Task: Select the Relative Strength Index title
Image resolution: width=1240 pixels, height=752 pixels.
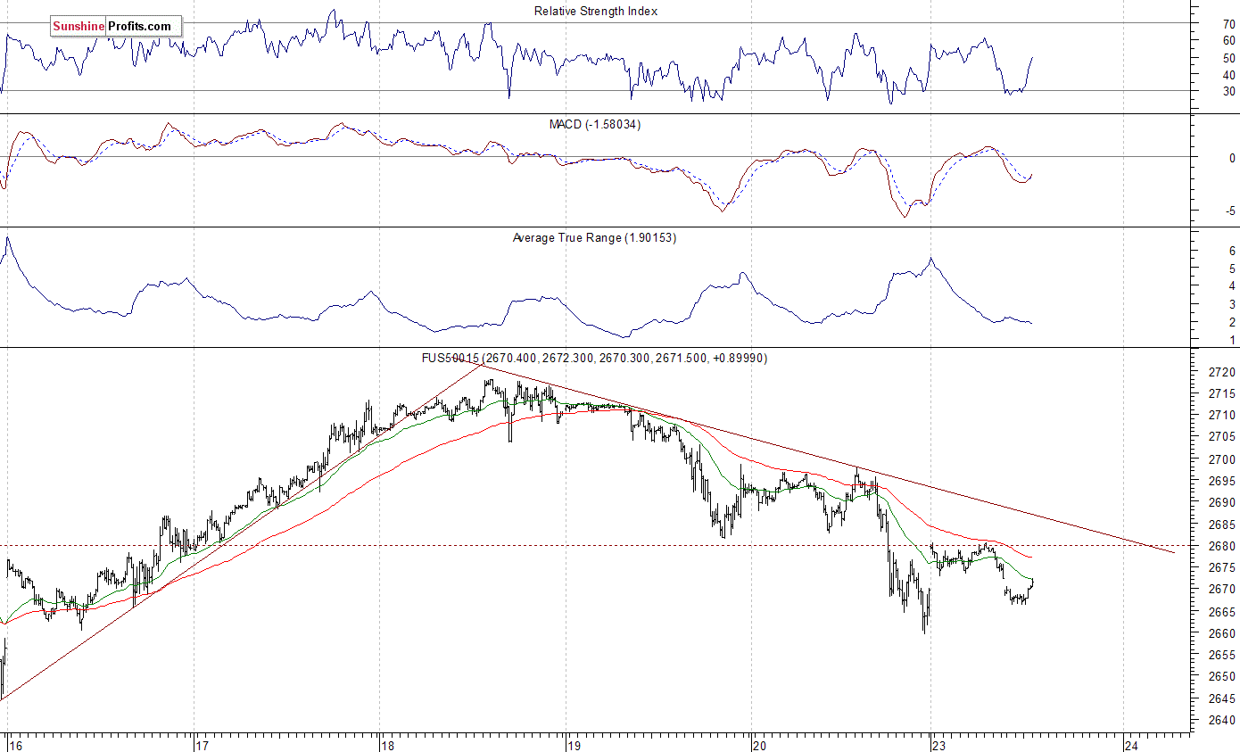Action: click(596, 11)
